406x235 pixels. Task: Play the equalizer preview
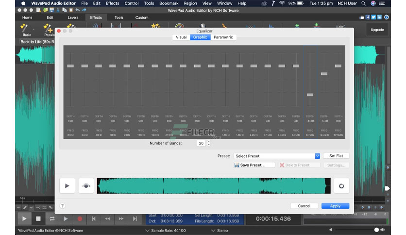[x=67, y=186]
